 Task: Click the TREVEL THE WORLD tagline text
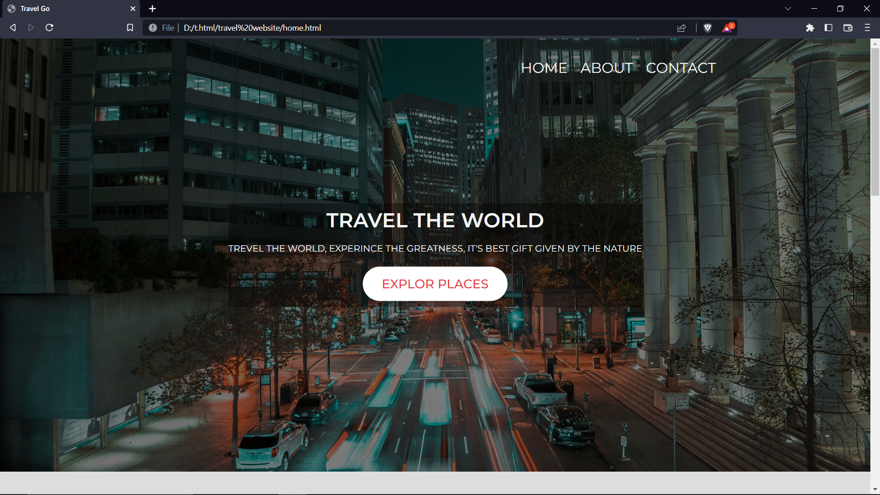[x=435, y=248]
